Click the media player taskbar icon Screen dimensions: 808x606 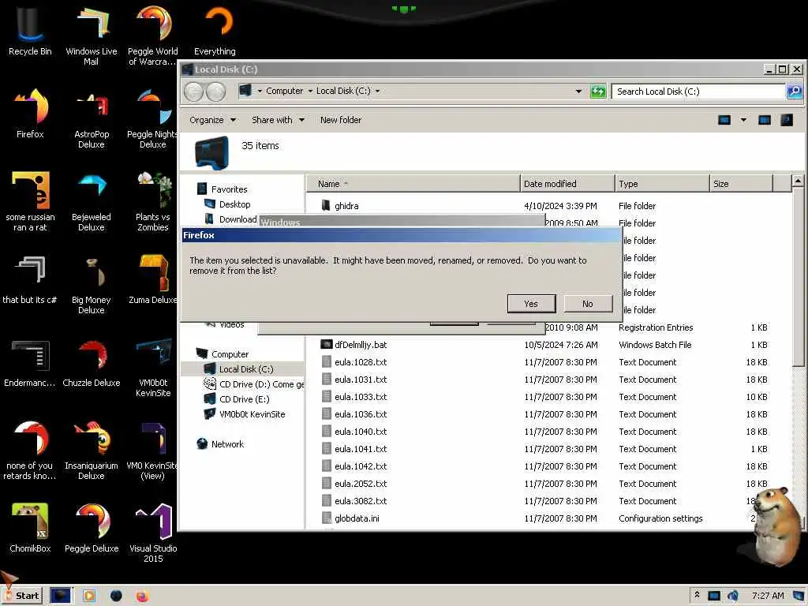(88, 597)
